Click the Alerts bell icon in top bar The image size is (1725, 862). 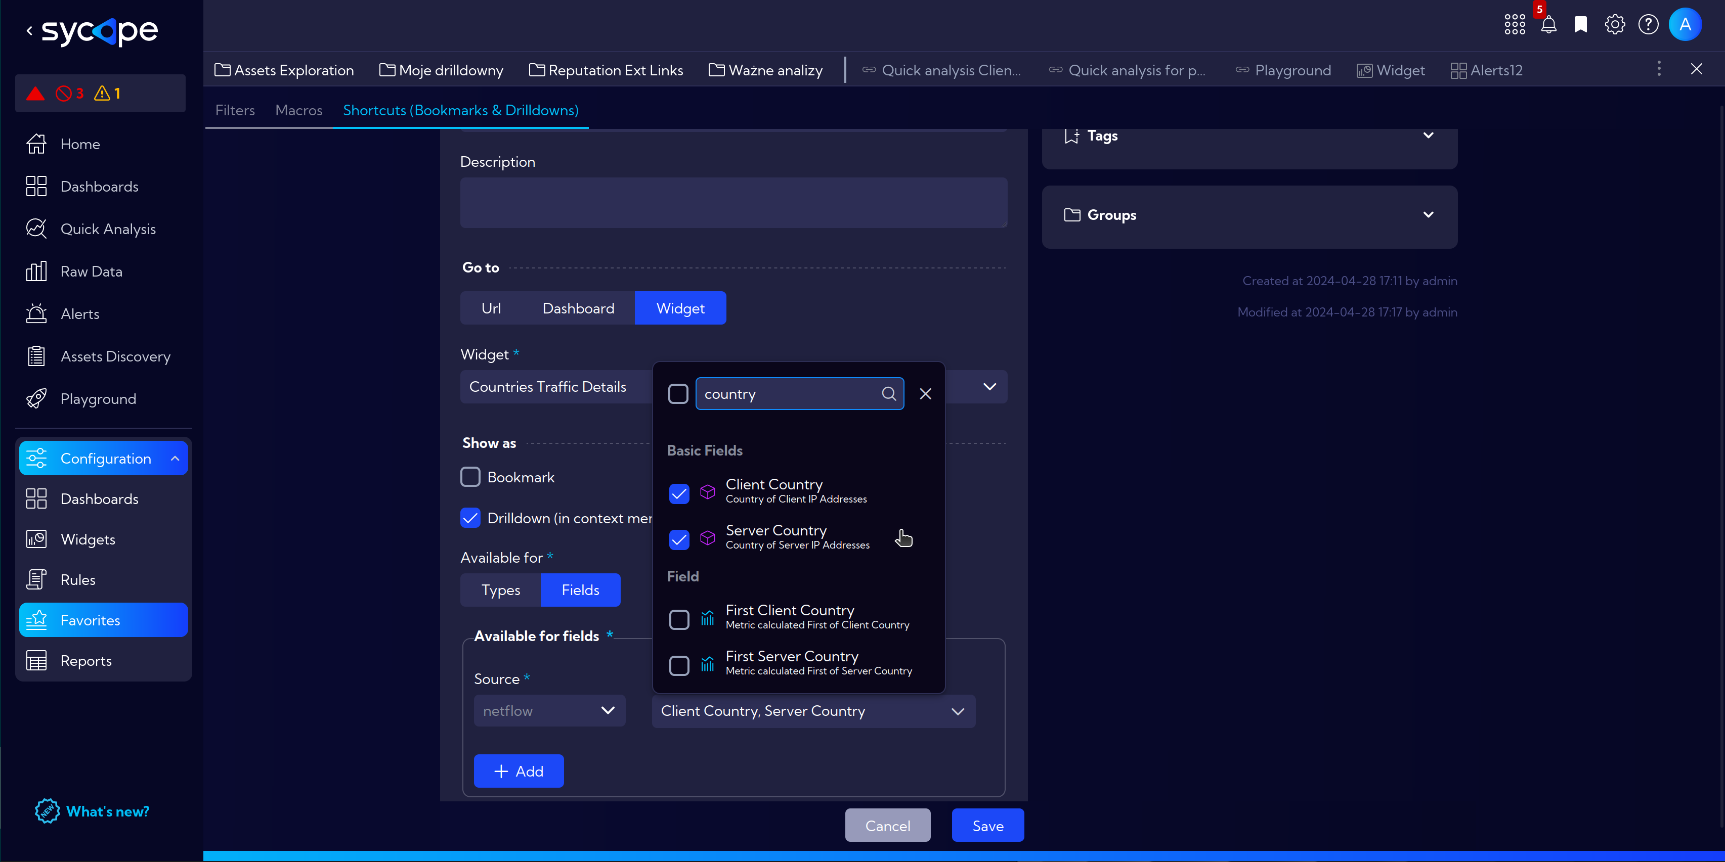(x=1550, y=24)
